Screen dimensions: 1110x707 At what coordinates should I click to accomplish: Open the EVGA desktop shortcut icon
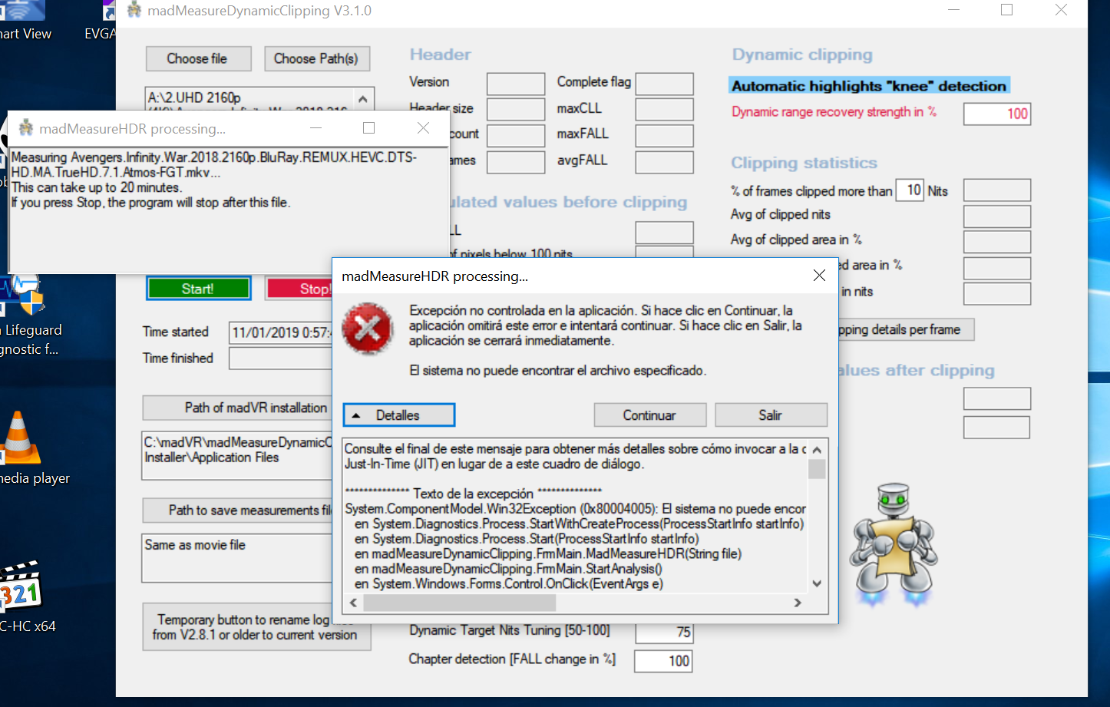[109, 10]
